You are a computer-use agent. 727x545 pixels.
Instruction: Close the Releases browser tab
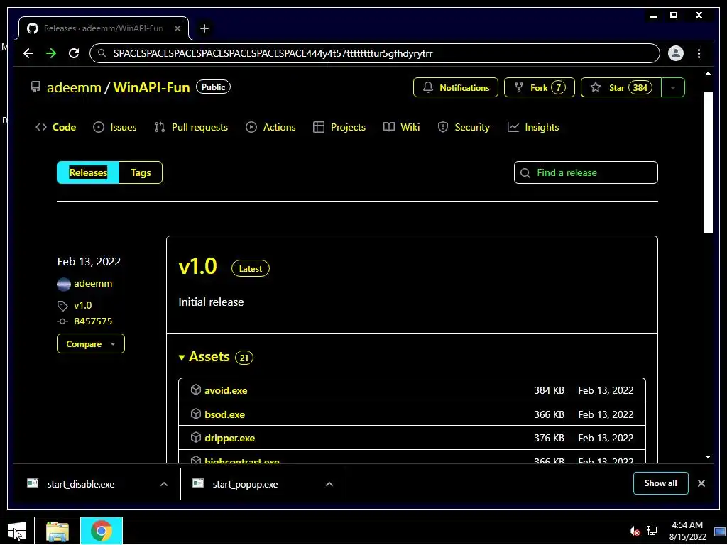click(x=177, y=28)
